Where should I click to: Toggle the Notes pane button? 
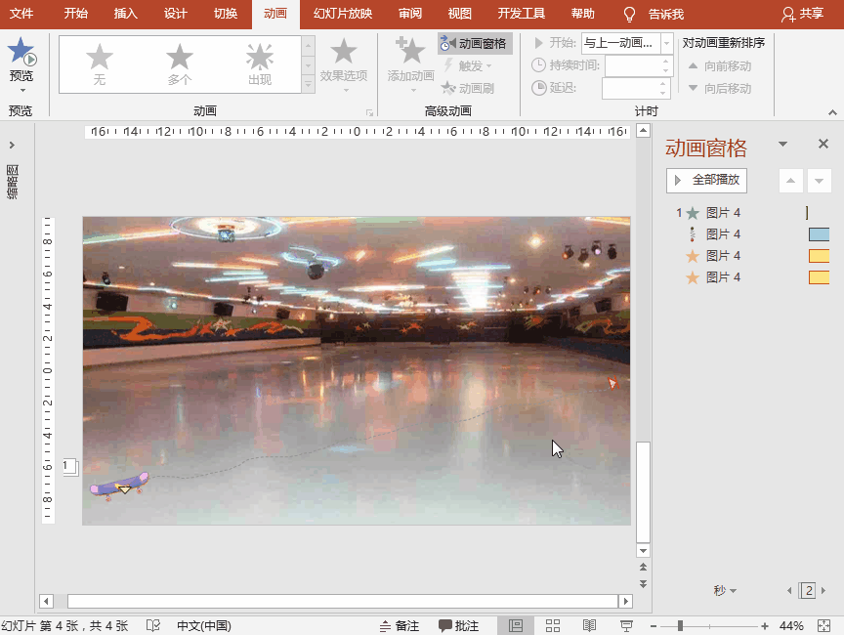pyautogui.click(x=400, y=626)
